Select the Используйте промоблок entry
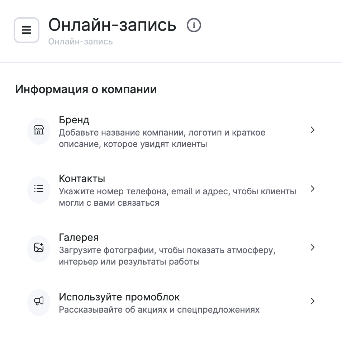Image resolution: width=342 pixels, height=337 pixels. point(119,297)
